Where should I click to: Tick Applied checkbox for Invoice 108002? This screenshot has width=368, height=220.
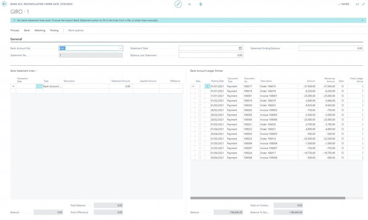pos(200,110)
